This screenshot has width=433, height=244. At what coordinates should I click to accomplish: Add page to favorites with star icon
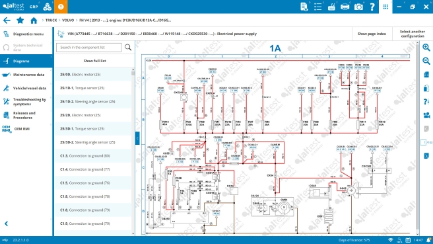pos(20,20)
